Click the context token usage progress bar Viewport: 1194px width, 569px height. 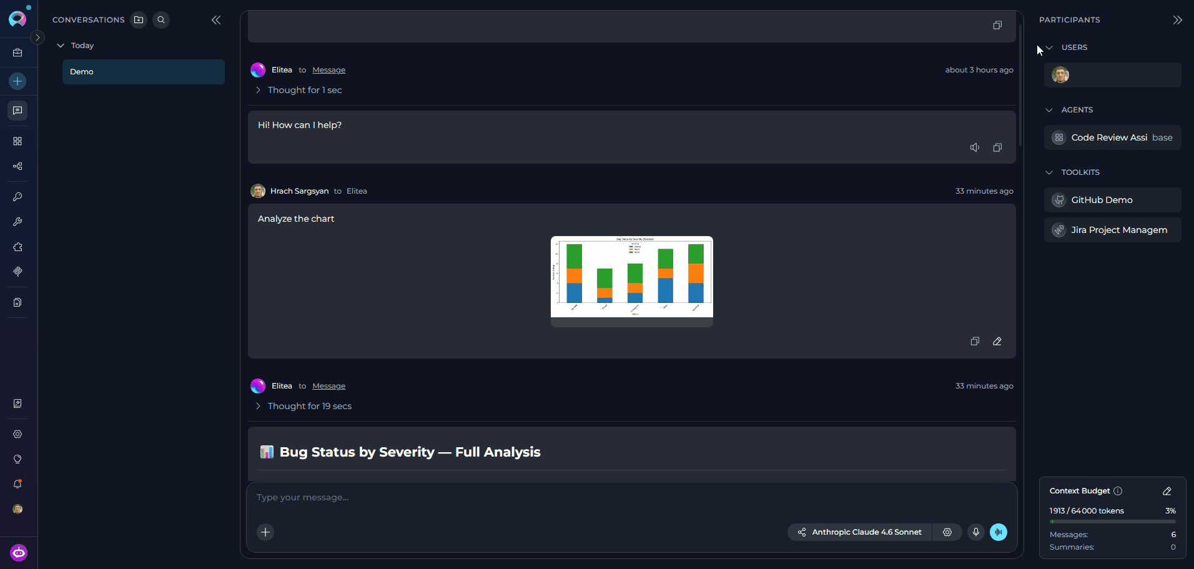[1113, 522]
